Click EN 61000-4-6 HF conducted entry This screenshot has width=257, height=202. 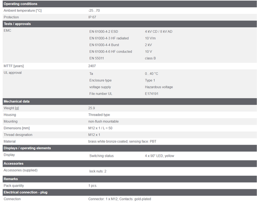111,52
